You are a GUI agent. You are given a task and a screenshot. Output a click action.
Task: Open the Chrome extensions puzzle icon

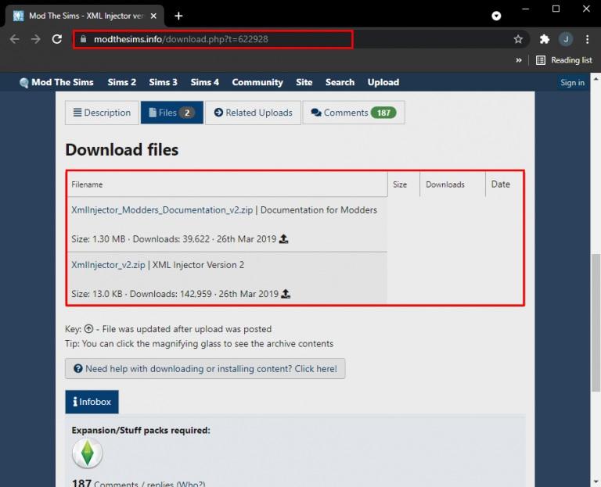[x=545, y=39]
